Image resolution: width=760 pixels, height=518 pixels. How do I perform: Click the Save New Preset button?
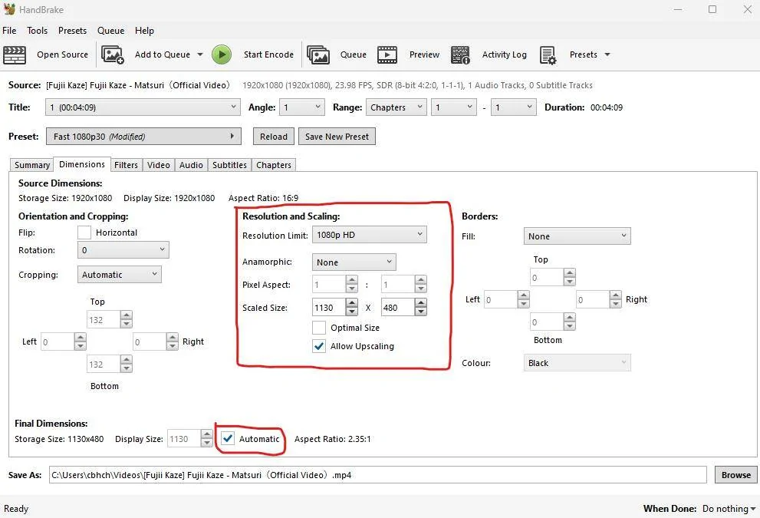(x=337, y=137)
